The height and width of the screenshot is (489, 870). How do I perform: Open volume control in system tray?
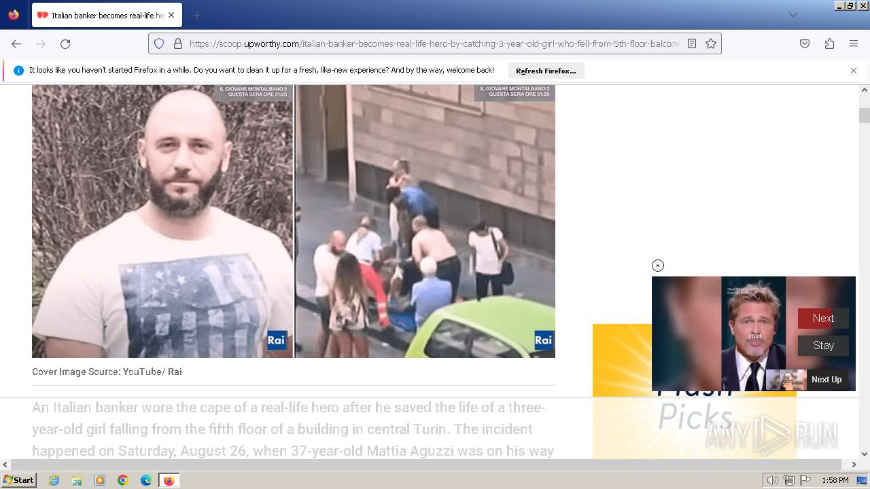pyautogui.click(x=773, y=480)
